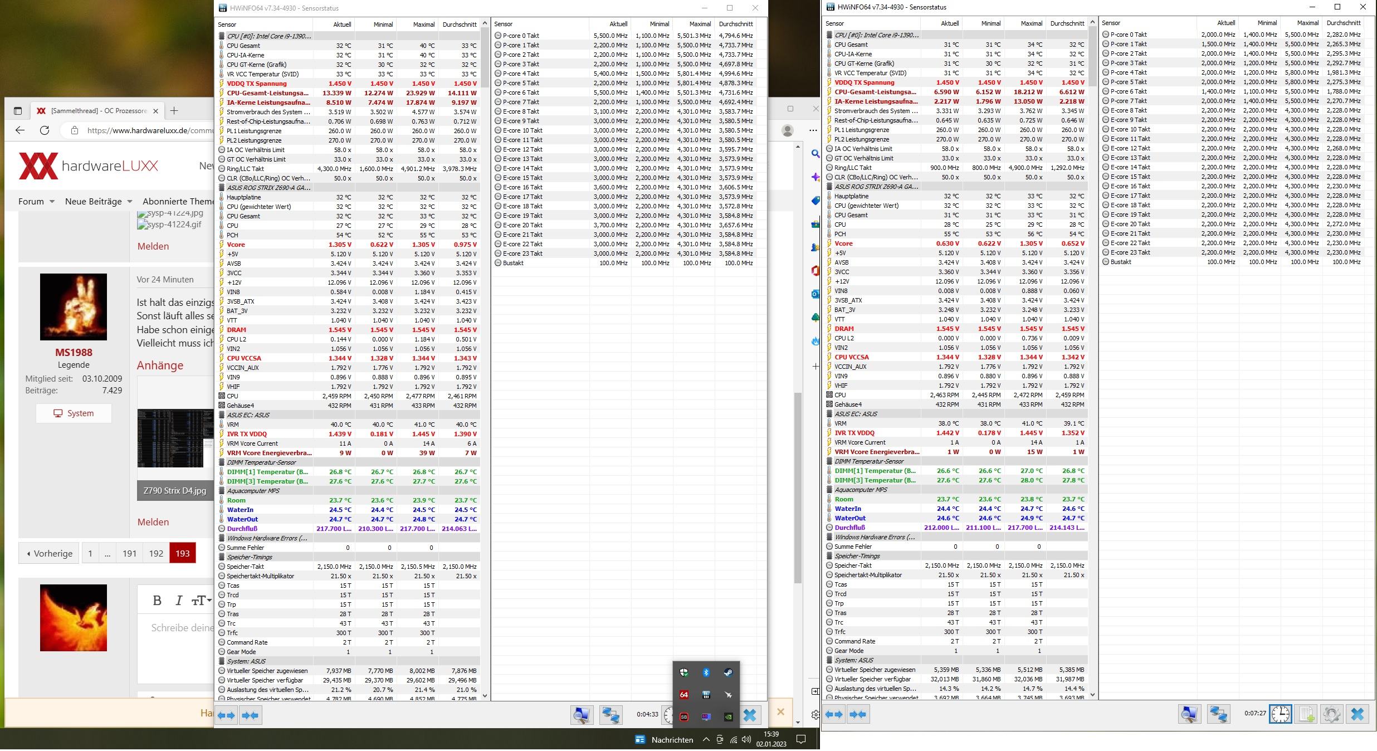Open the text size dropdown in the editor

click(201, 600)
